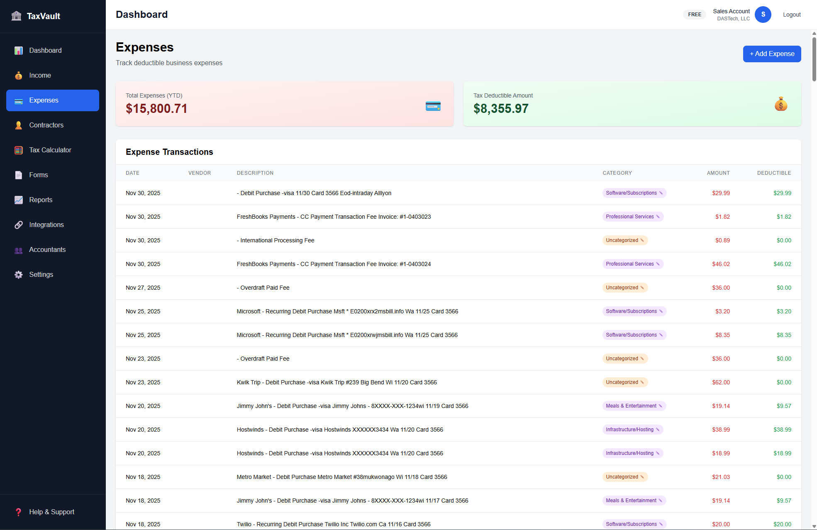Open Contractors using its sidebar icon

[x=19, y=125]
